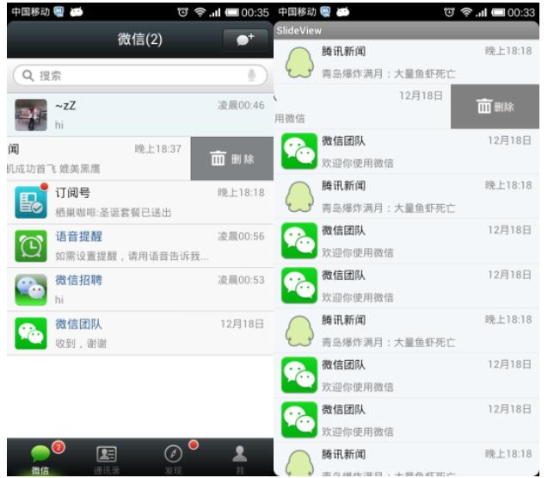Tap the signal bars icon beside 00:35
This screenshot has height=478, width=554.
pyautogui.click(x=215, y=13)
